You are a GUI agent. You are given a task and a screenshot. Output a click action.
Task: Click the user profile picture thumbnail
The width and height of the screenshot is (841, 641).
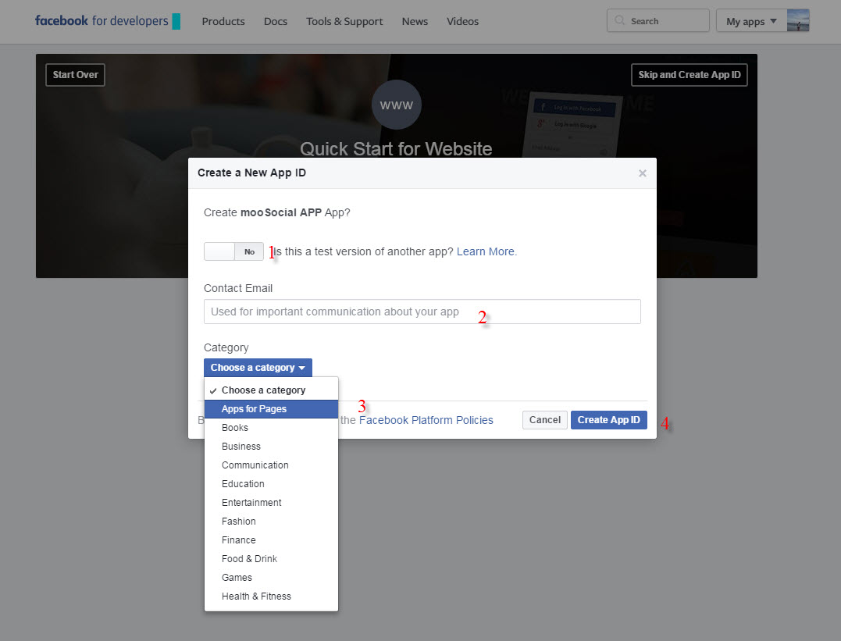[798, 20]
